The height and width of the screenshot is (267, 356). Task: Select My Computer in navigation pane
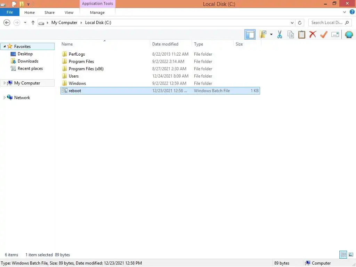point(27,83)
